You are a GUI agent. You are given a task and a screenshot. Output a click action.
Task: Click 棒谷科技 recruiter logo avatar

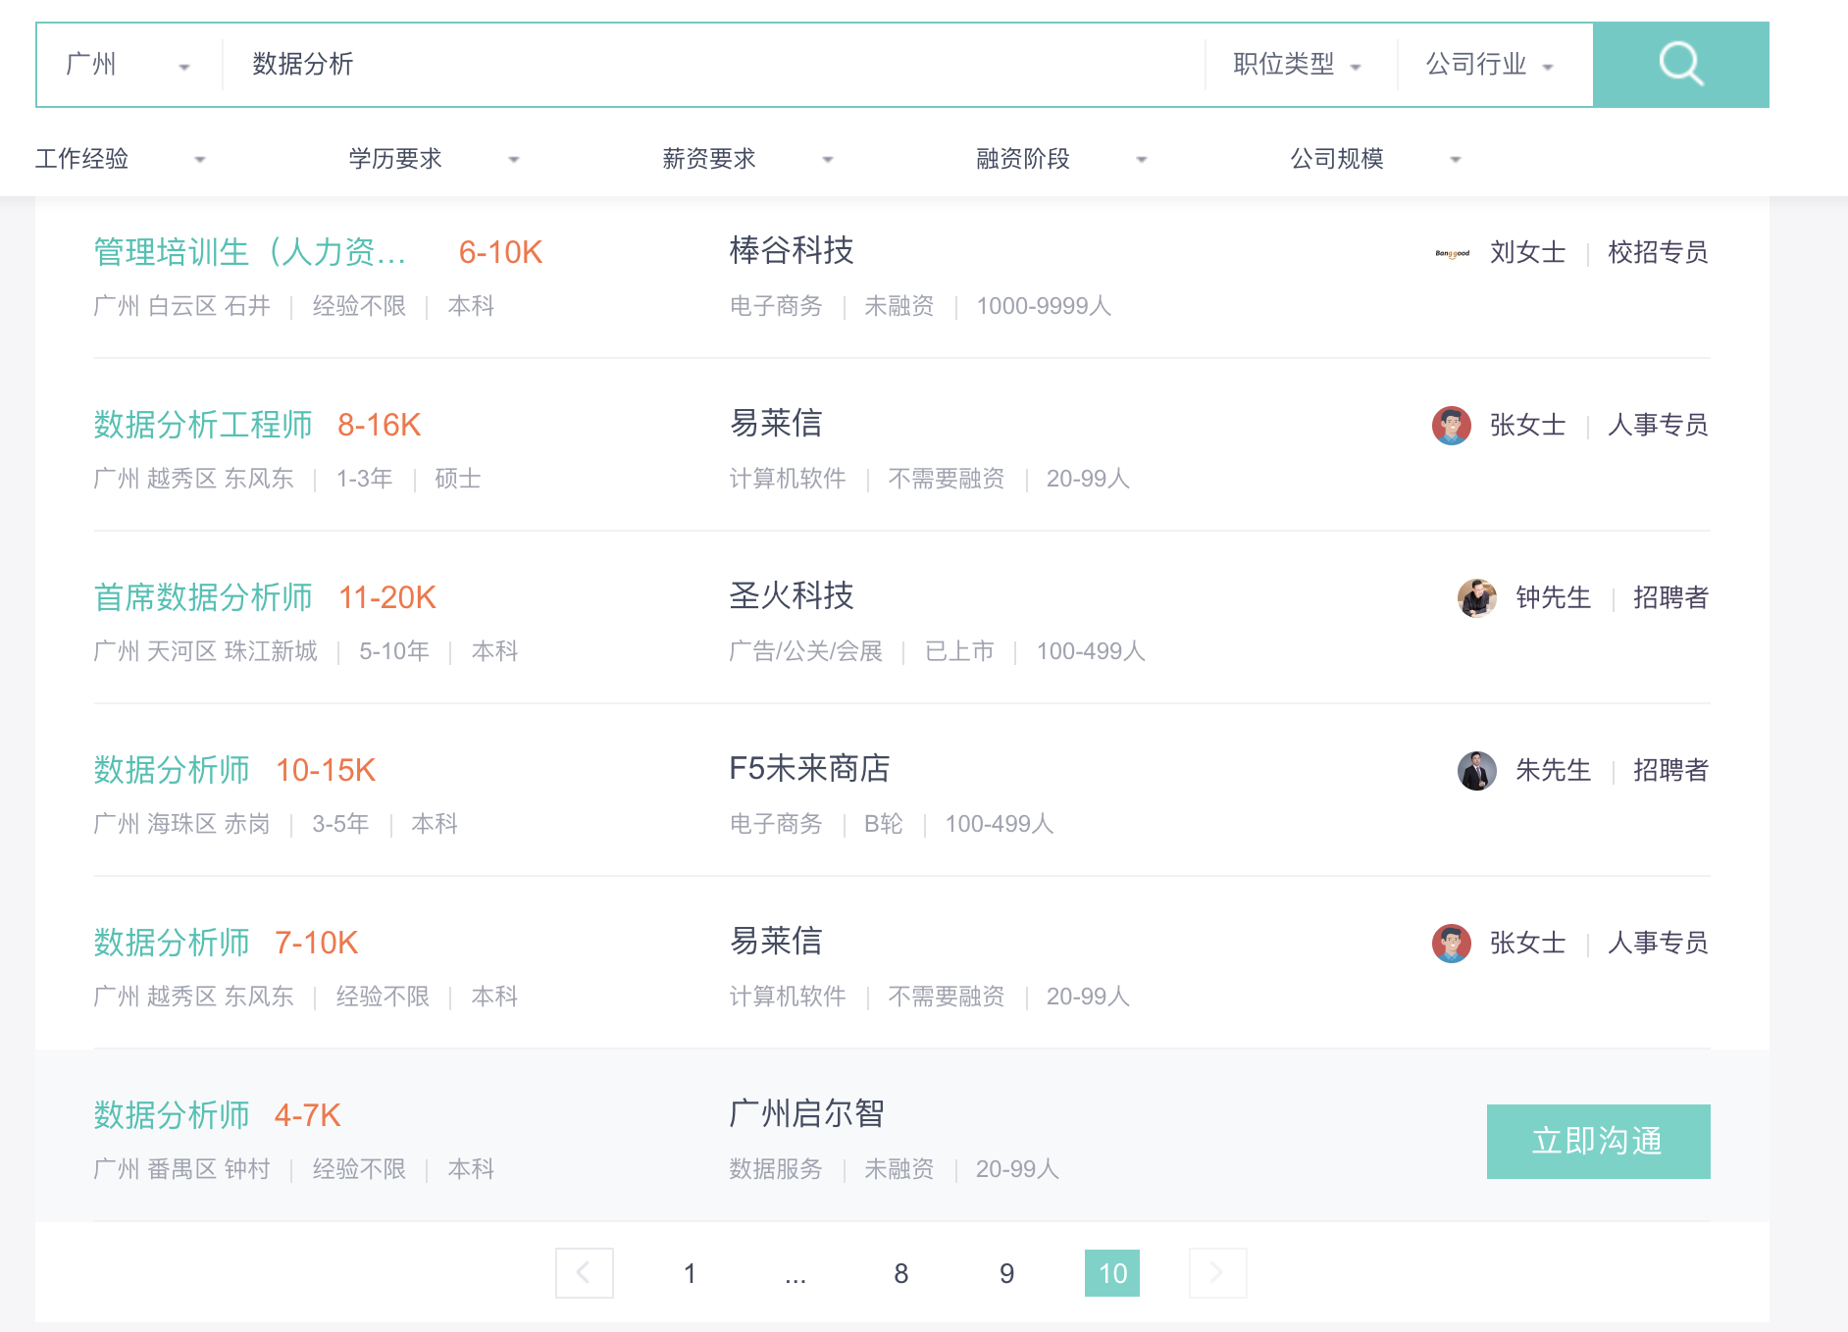[1452, 253]
